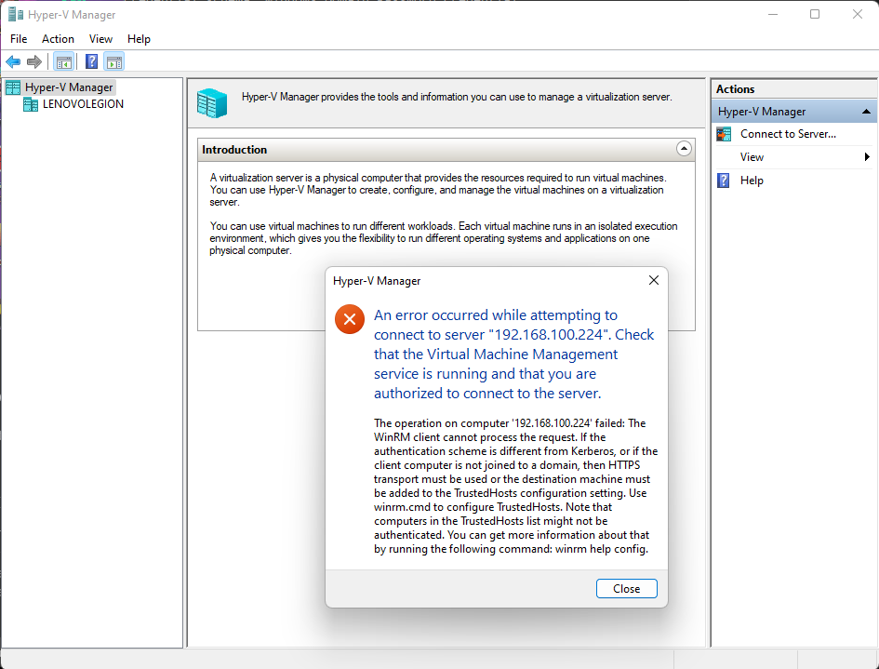The height and width of the screenshot is (669, 879).
Task: Toggle the Show/Hide Console Tree toolbar icon
Action: [63, 61]
